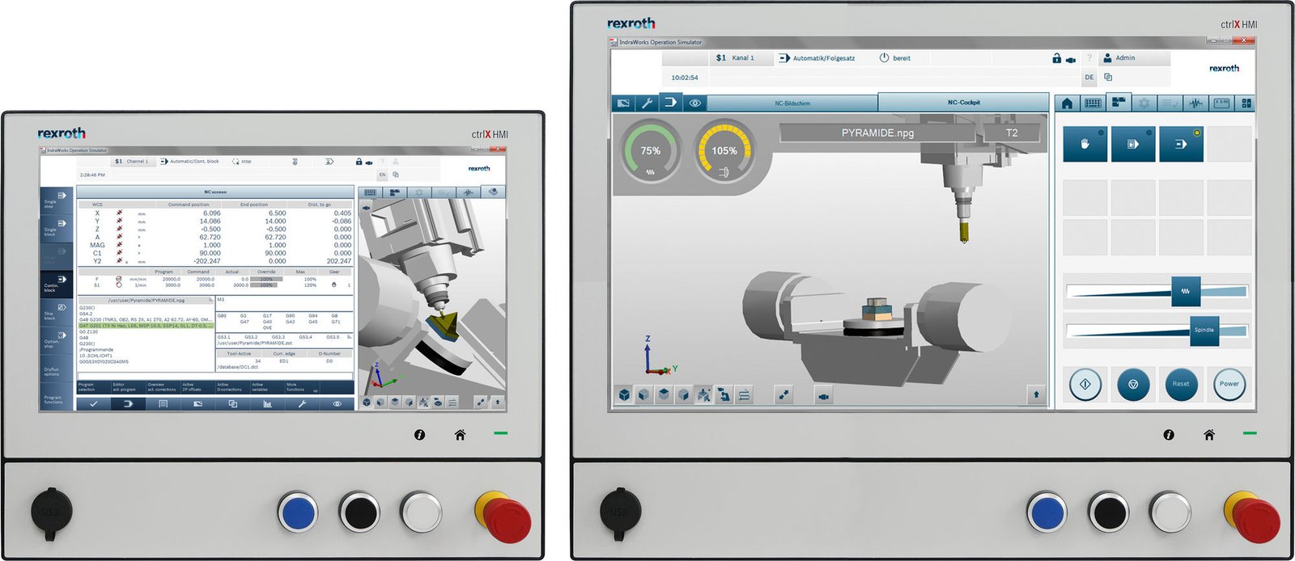
Task: Click the checkmark icon in smaller HMI bottom bar
Action: pos(94,403)
